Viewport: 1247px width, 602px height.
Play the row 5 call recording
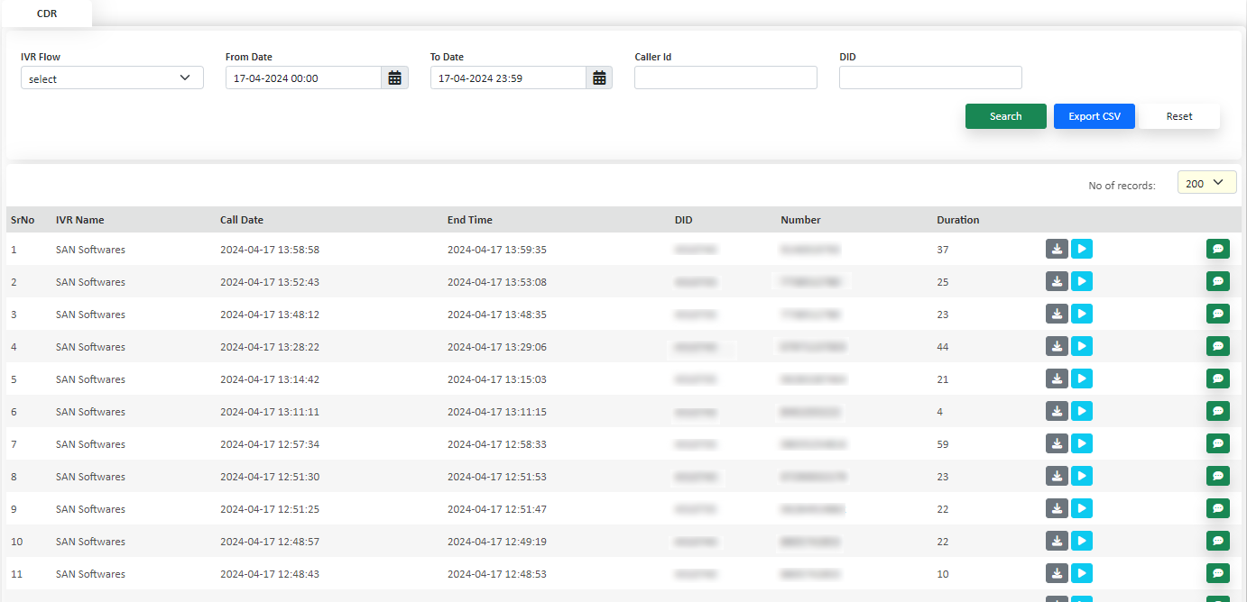pos(1082,379)
